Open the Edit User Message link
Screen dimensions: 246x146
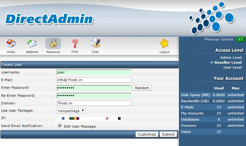click(80, 126)
